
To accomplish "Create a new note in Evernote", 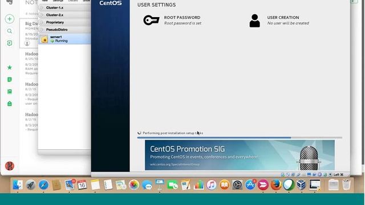I will 10,19.
